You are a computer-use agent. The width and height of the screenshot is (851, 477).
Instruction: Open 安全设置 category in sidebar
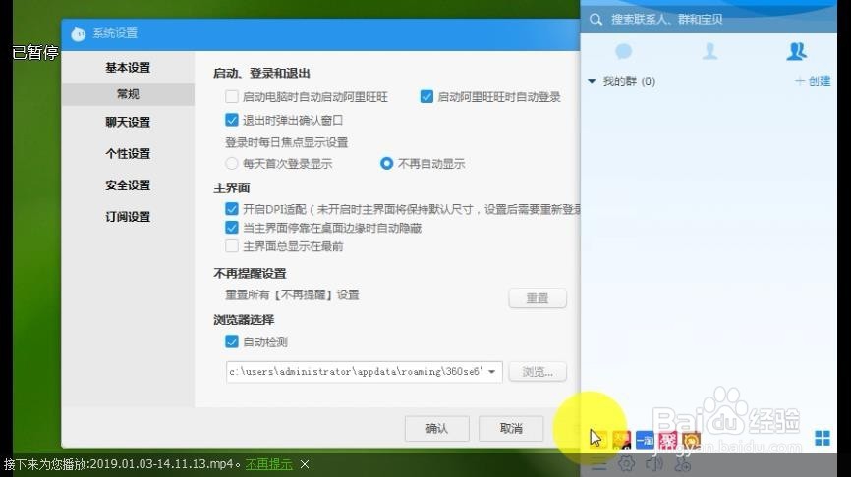(128, 185)
